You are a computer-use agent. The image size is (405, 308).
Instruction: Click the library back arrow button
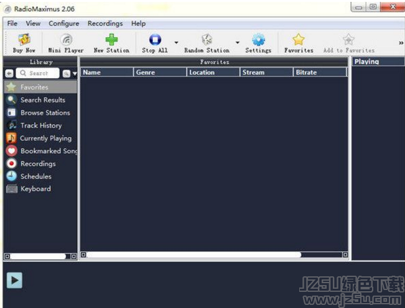click(9, 73)
